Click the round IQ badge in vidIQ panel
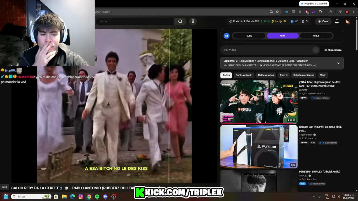 [227, 36]
